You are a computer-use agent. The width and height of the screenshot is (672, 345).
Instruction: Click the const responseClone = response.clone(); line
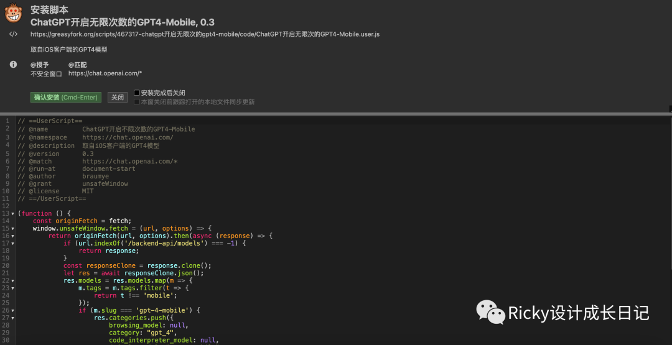(x=137, y=266)
